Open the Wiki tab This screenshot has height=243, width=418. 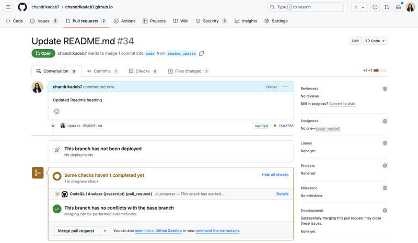(x=181, y=21)
